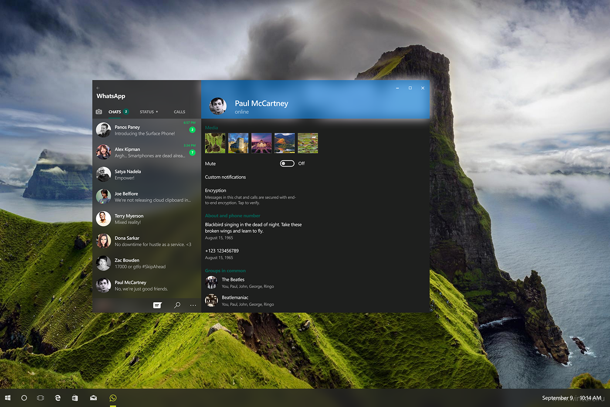610x407 pixels.
Task: Open the camera icon beside Chats
Action: click(99, 112)
